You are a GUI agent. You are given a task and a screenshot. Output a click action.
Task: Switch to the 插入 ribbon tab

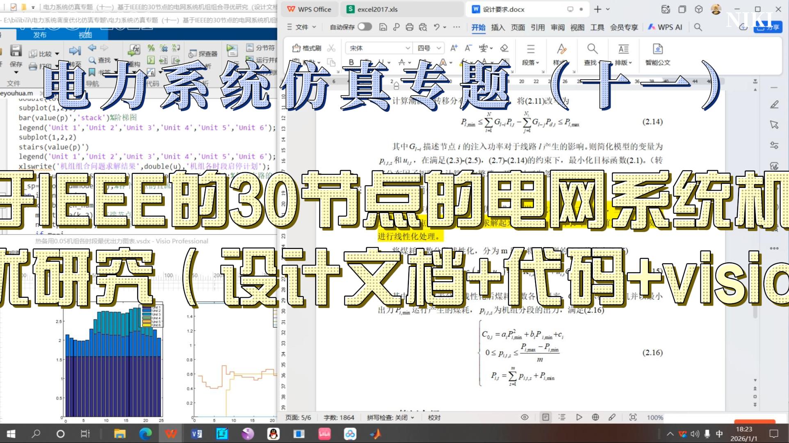pyautogui.click(x=498, y=27)
